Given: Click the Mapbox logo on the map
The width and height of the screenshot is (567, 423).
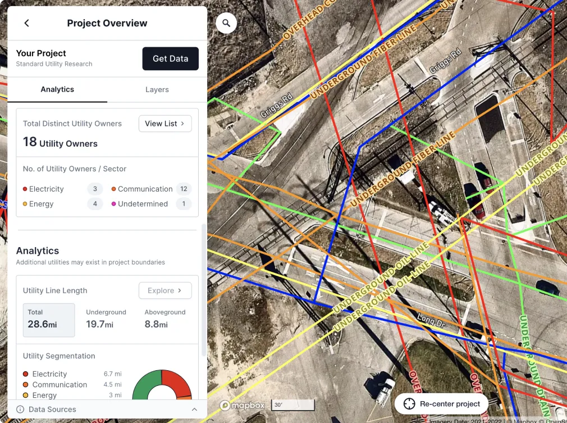Looking at the screenshot, I should click(x=242, y=404).
